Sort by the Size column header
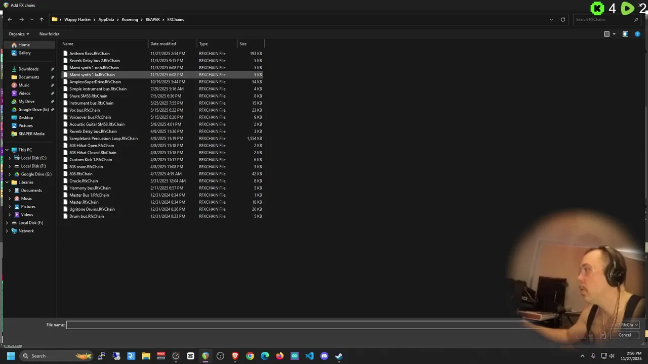The height and width of the screenshot is (364, 648). 250,43
